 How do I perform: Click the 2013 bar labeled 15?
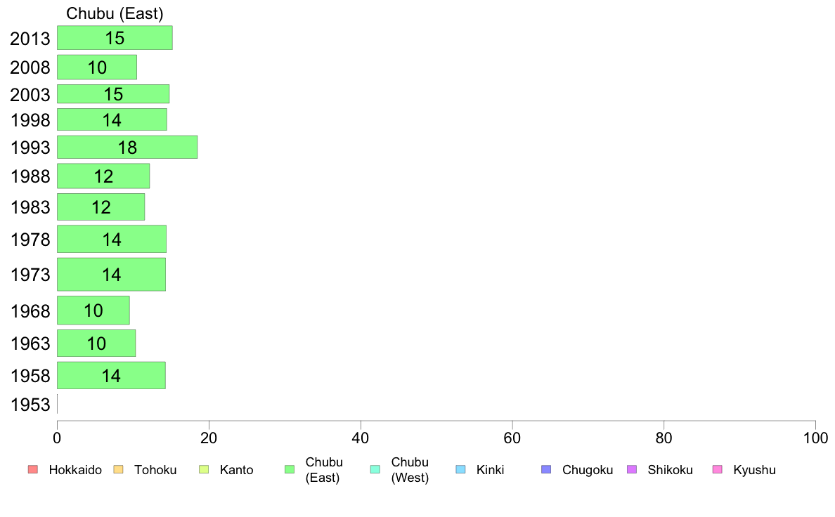click(x=115, y=38)
